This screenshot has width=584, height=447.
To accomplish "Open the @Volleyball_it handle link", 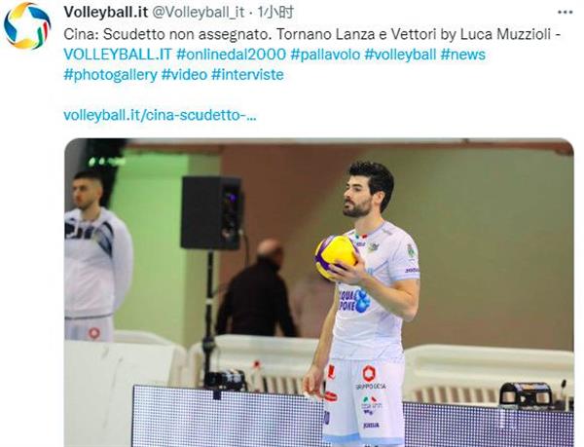I will coord(199,13).
